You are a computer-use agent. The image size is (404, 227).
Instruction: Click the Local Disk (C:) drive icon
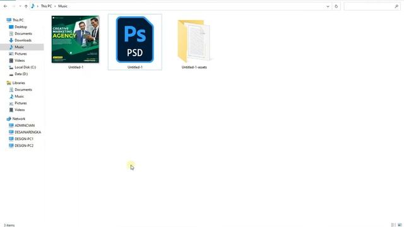tap(11, 67)
